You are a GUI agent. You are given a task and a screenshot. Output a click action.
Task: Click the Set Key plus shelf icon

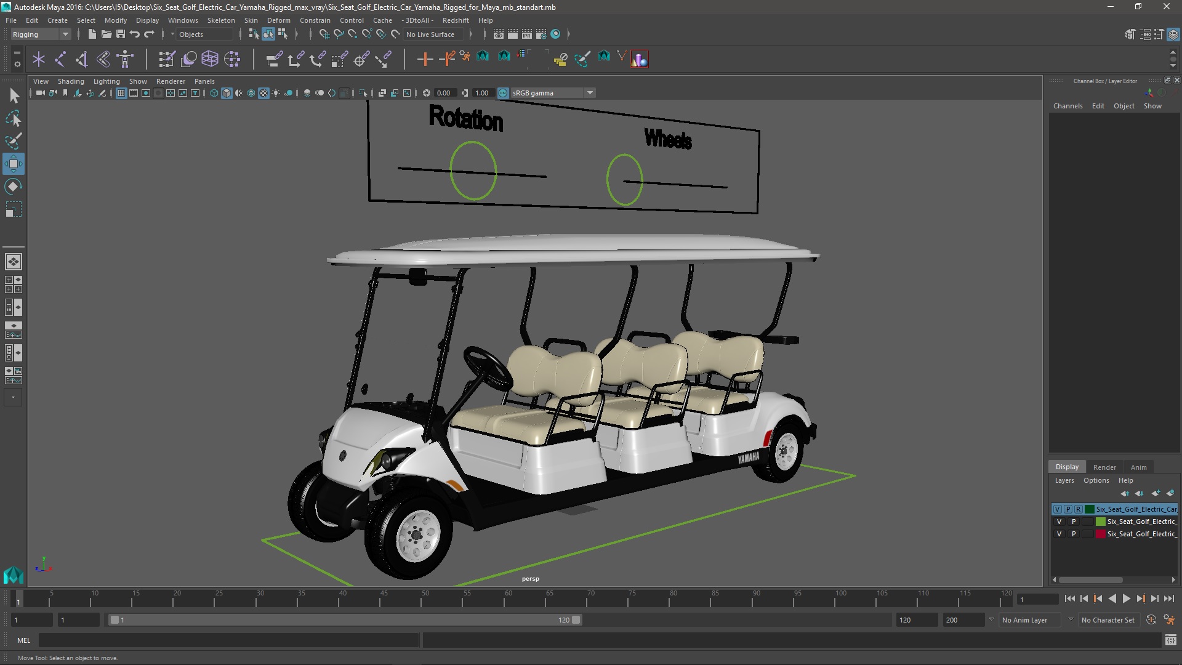(425, 59)
